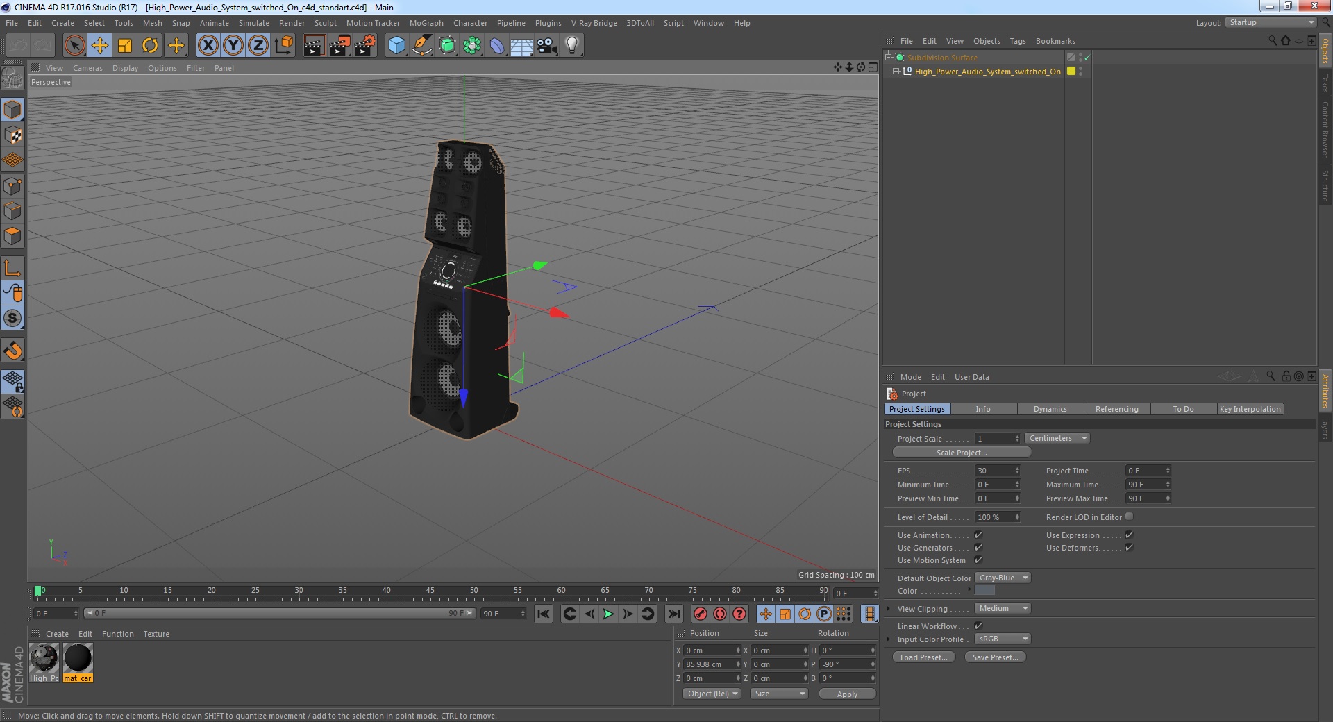Image resolution: width=1333 pixels, height=722 pixels.
Task: Add a Cube primitive object
Action: click(x=396, y=46)
